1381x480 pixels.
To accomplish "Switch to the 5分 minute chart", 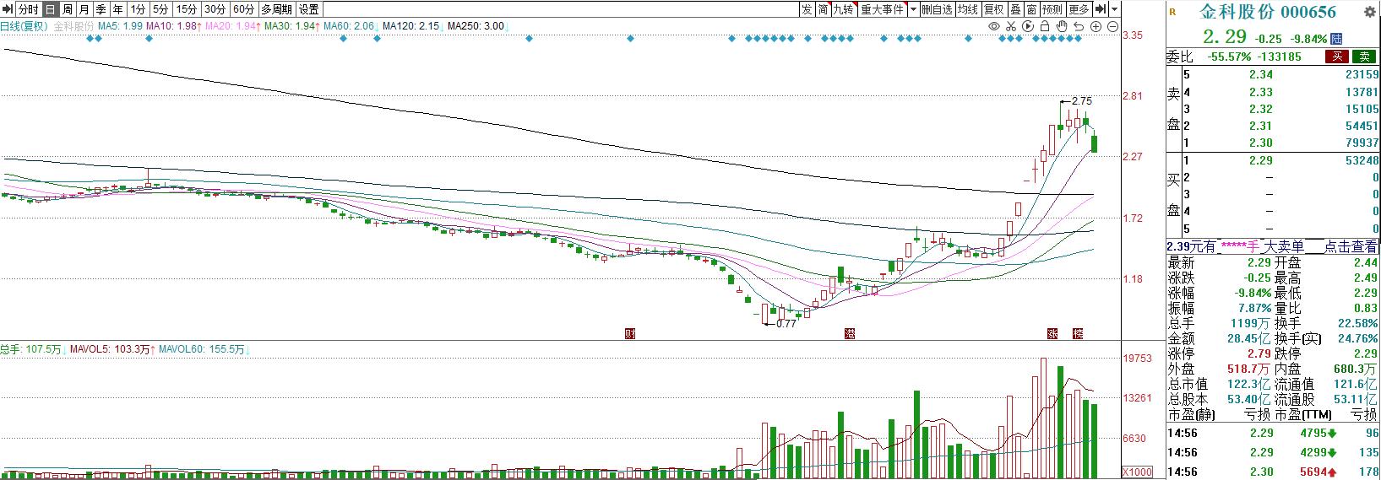I will click(161, 9).
